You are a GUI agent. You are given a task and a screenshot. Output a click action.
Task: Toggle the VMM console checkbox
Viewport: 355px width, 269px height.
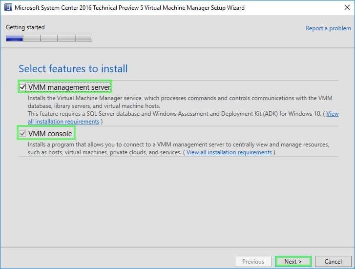(22, 133)
